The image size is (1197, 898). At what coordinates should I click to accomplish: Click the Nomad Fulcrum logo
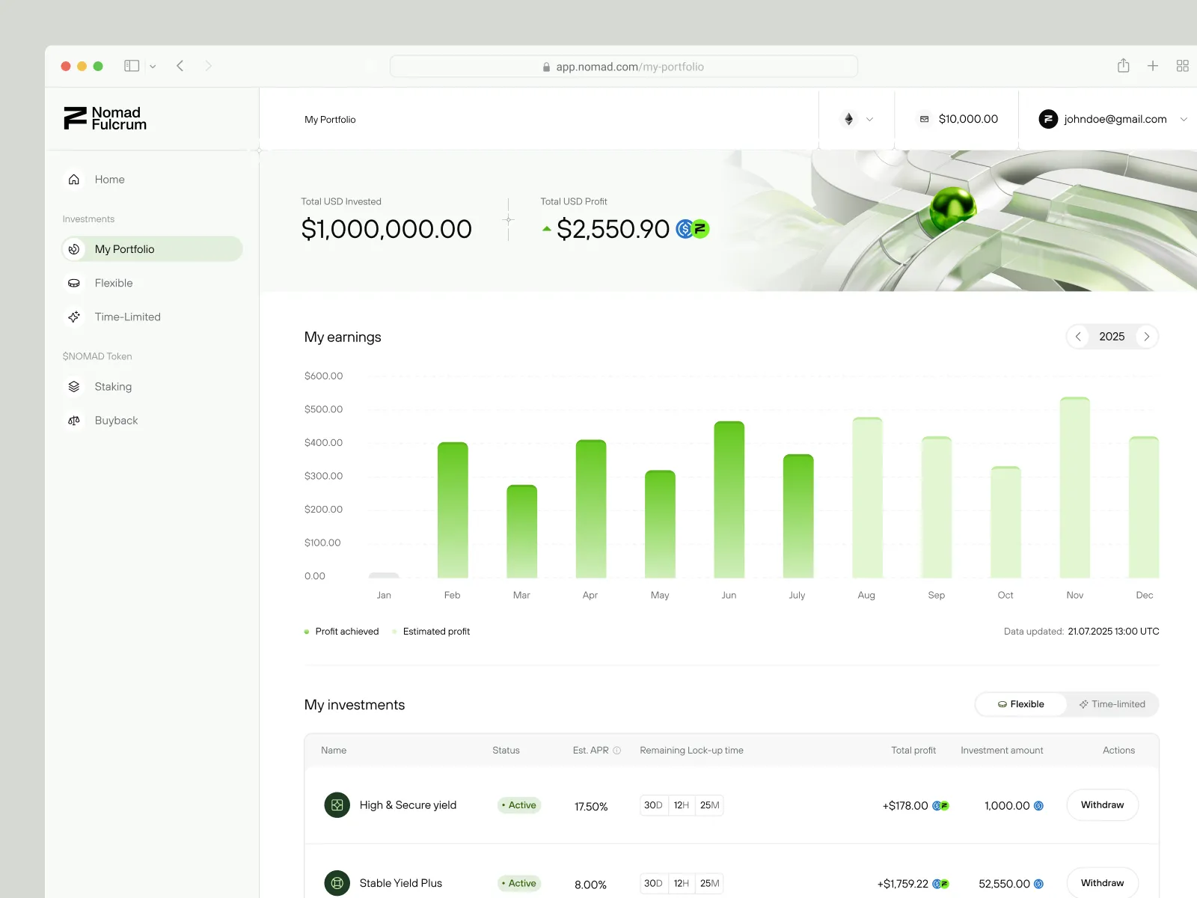point(105,118)
